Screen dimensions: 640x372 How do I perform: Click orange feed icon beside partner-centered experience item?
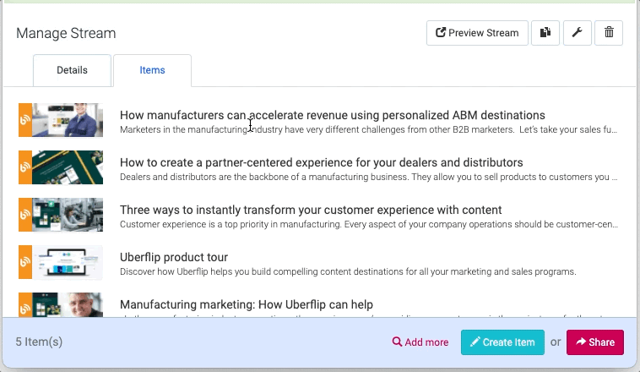(25, 167)
